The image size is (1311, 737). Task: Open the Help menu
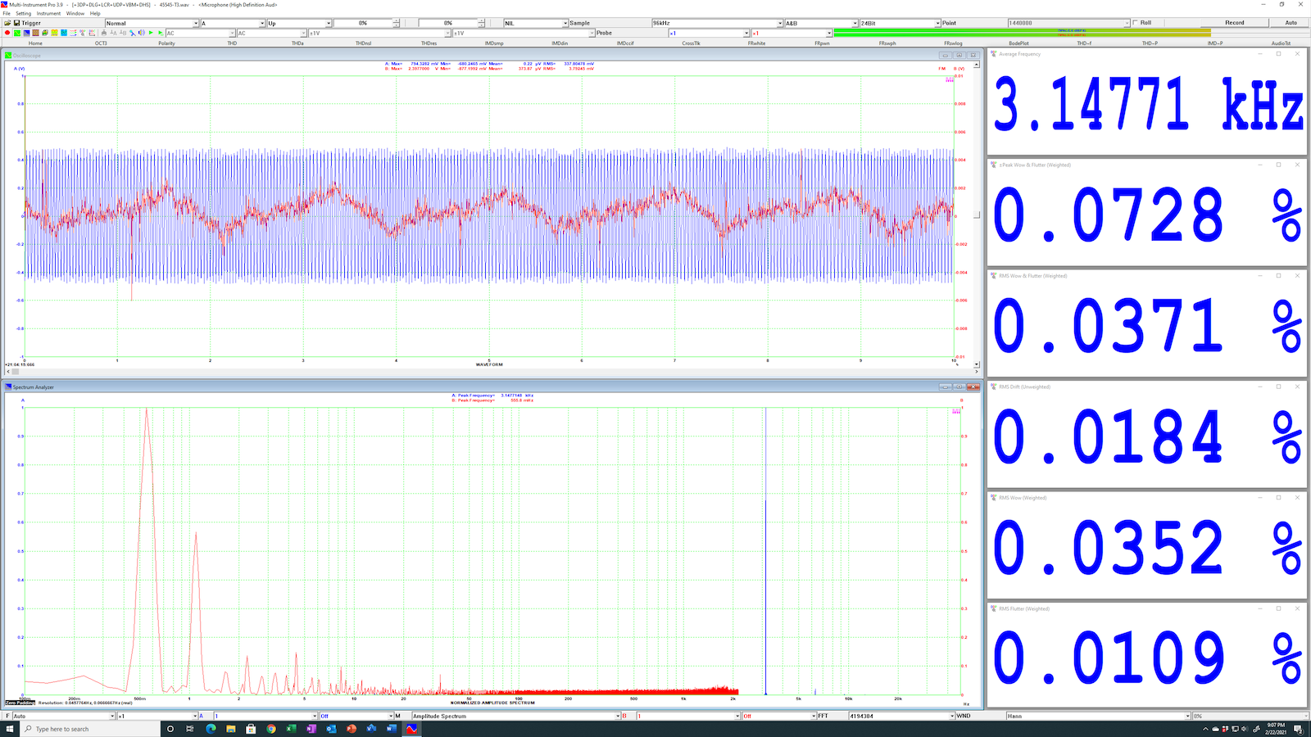pos(95,13)
